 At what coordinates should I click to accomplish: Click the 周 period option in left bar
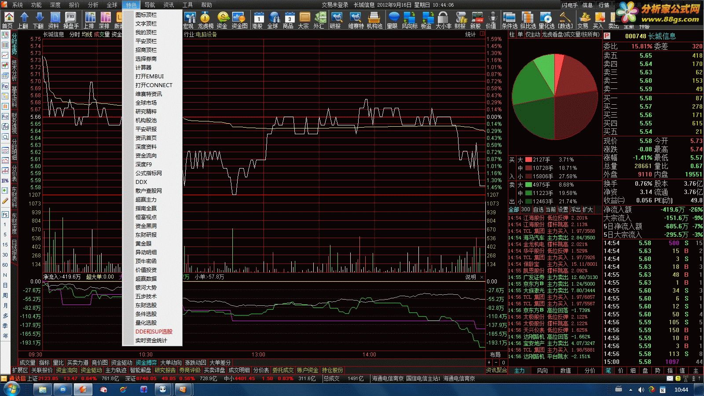pyautogui.click(x=5, y=295)
